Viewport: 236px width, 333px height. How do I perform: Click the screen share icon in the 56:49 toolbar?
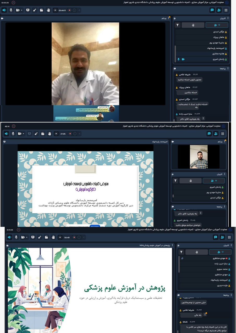pos(33,237)
